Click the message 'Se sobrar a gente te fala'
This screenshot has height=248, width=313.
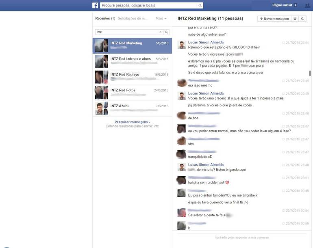[206, 215]
